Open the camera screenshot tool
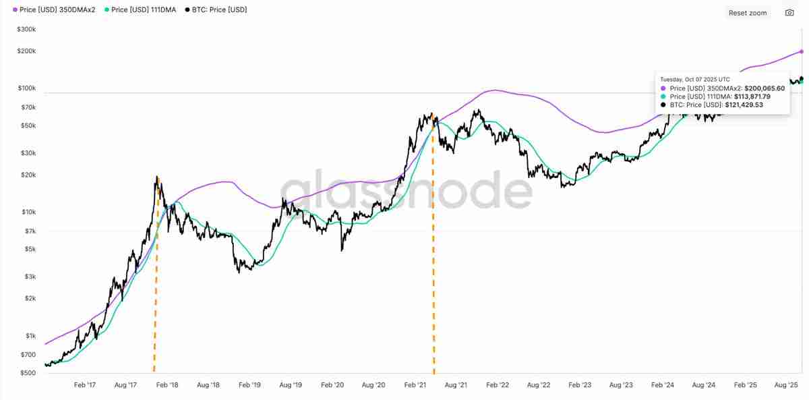The width and height of the screenshot is (809, 400). (788, 12)
